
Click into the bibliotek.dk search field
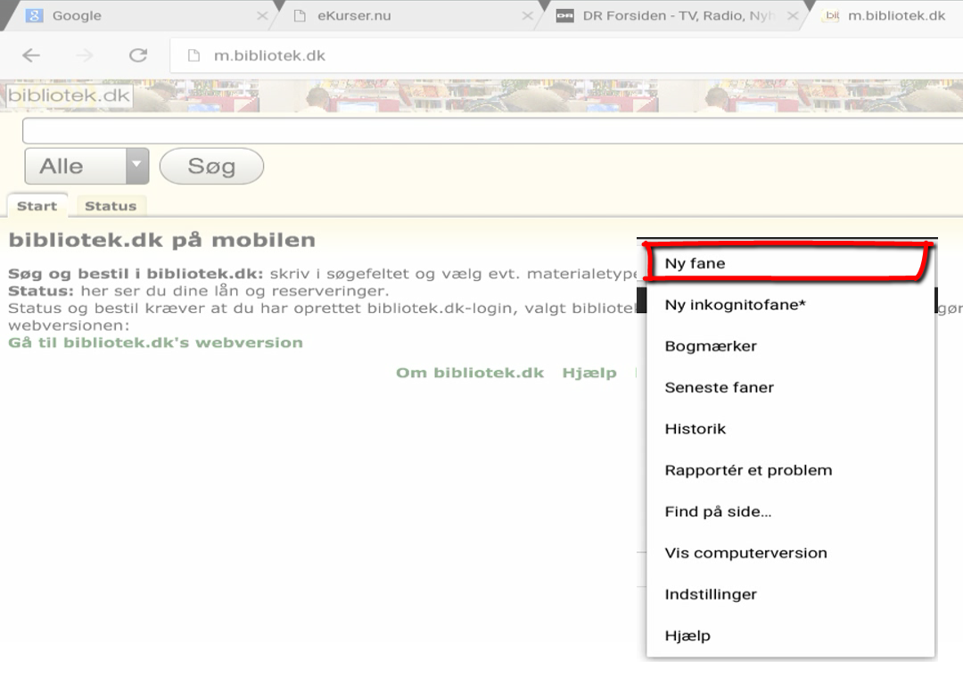[492, 130]
